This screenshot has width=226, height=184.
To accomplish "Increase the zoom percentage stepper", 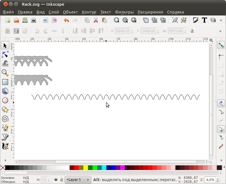I will pyautogui.click(x=218, y=179).
